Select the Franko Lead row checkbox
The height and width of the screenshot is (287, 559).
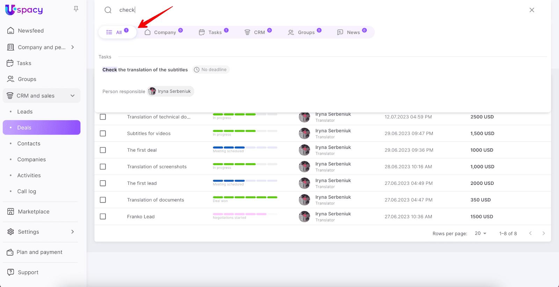click(x=103, y=217)
